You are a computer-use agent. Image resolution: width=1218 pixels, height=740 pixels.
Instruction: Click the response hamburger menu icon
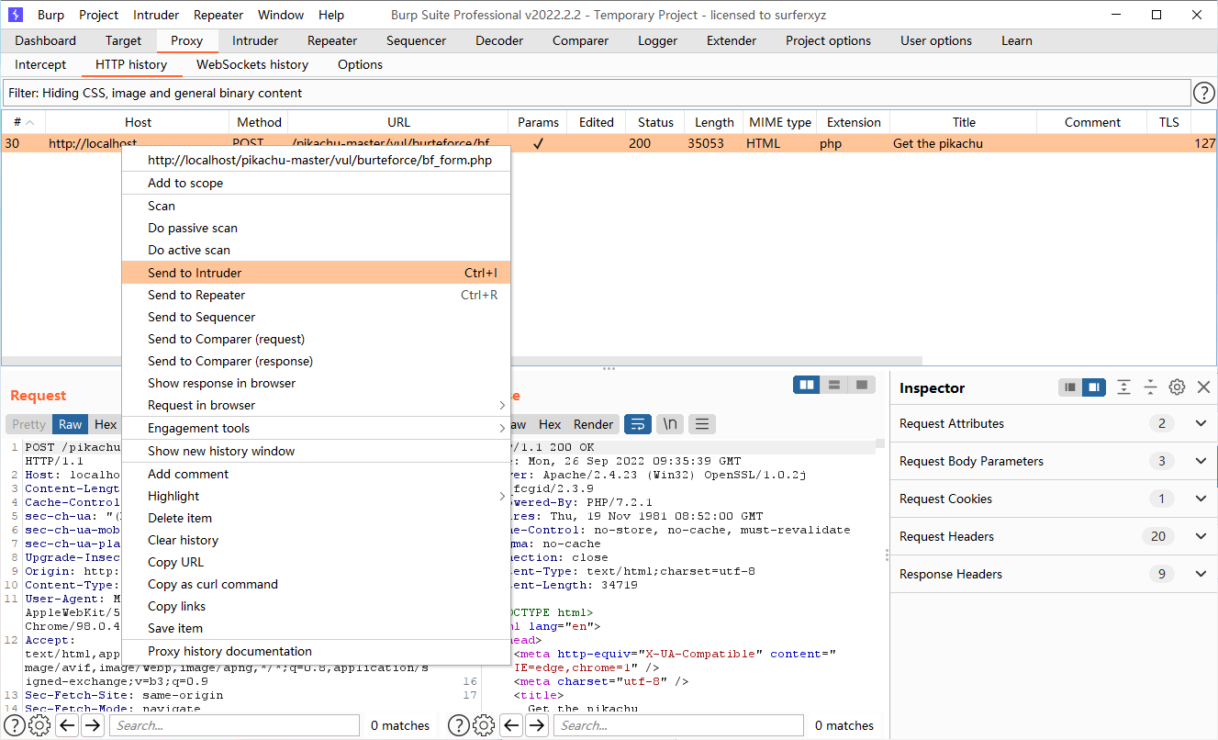point(701,424)
